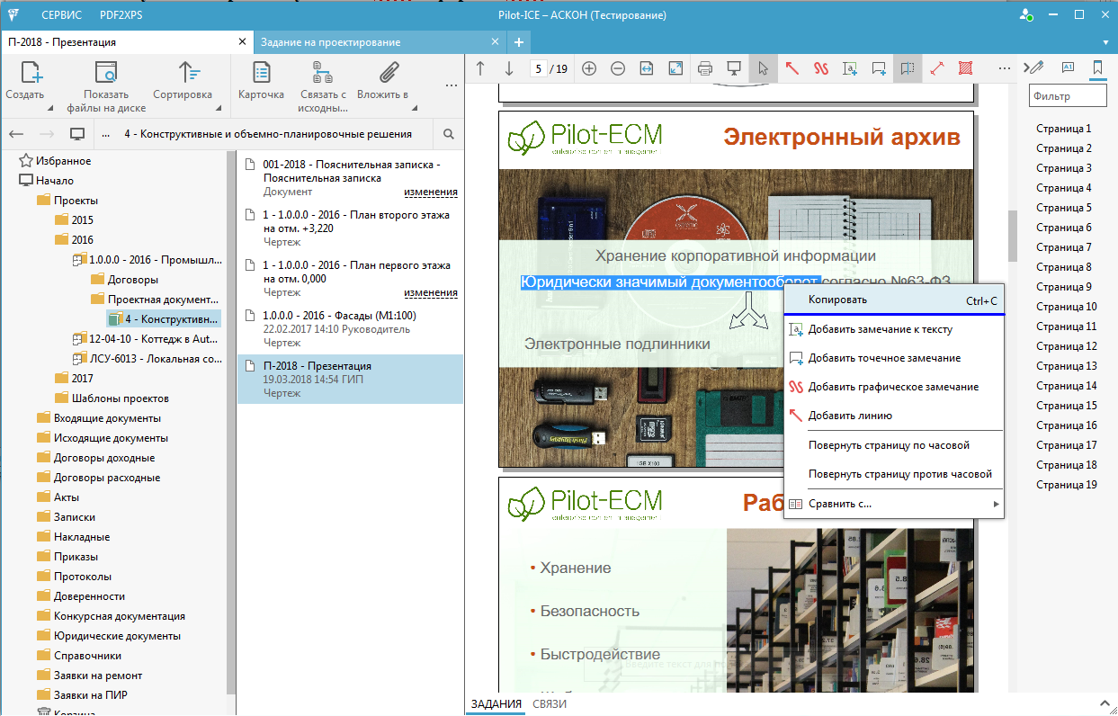Click the Сортировка sort icon
Image resolution: width=1118 pixels, height=716 pixels.
tap(189, 73)
